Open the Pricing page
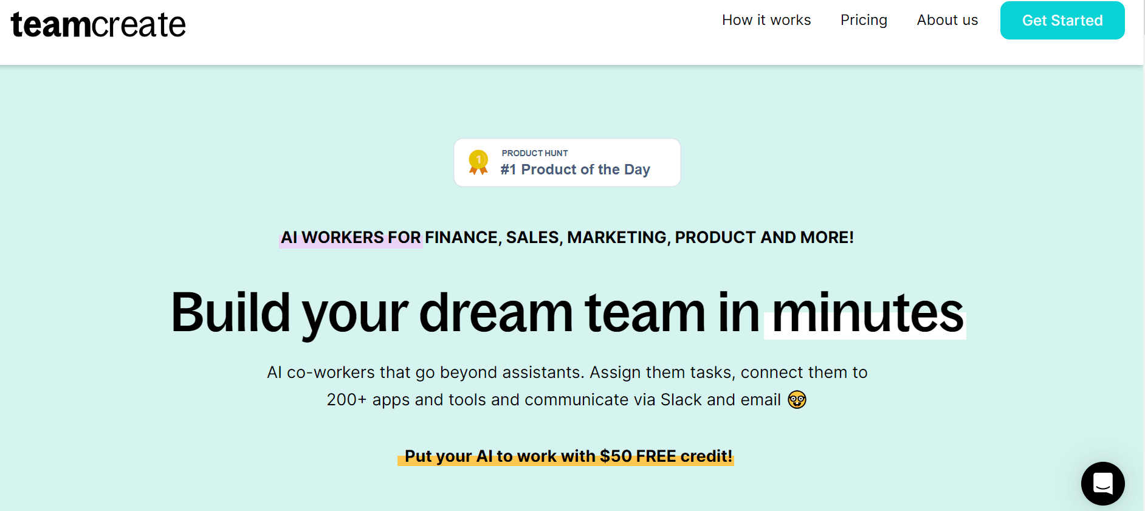This screenshot has width=1145, height=511. click(x=864, y=20)
